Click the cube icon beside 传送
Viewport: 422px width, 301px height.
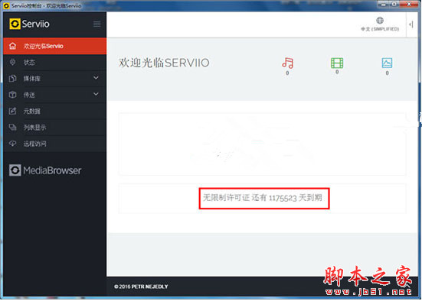[12, 95]
